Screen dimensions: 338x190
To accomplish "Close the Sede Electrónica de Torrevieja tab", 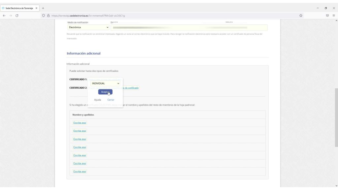I will pos(36,8).
